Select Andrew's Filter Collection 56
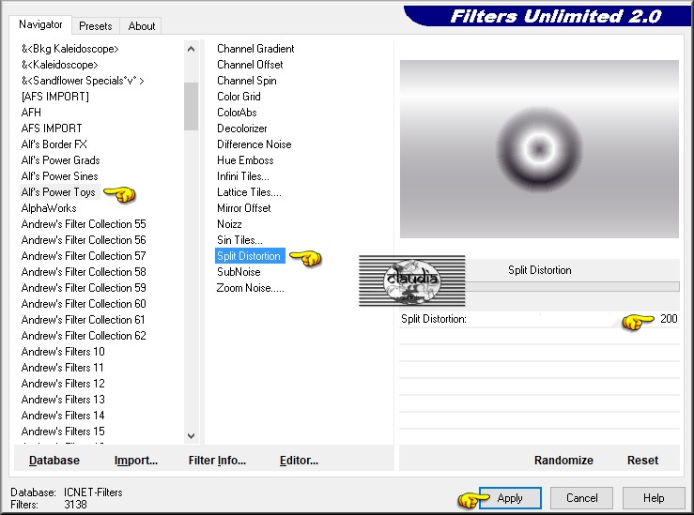The image size is (694, 515). click(x=84, y=240)
